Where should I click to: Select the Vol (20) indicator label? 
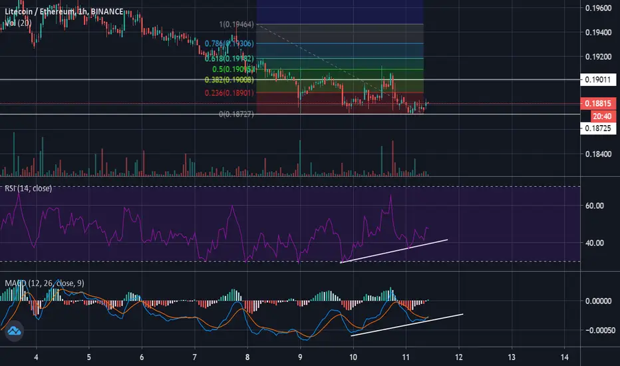pos(18,23)
